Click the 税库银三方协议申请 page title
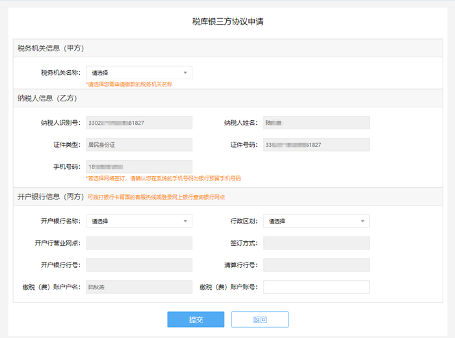Viewport: 455px width, 338px height. (x=227, y=21)
